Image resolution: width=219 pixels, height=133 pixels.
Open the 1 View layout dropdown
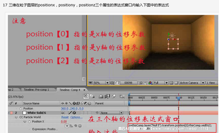pos(211,83)
